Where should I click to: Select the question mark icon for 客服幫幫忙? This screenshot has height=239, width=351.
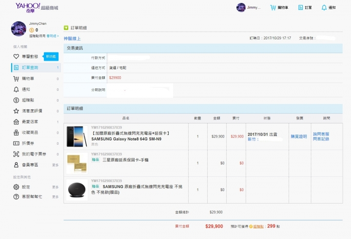16,197
